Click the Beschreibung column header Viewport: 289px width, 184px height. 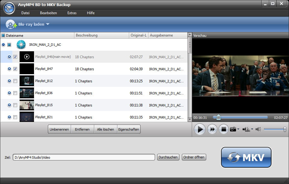(x=101, y=35)
